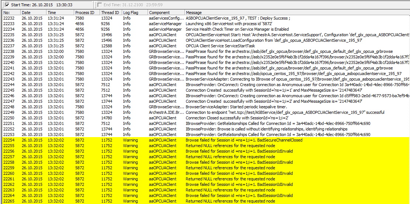Screen dimensions: 410x204
Task: Click the Time column header
Action: [x=60, y=13]
